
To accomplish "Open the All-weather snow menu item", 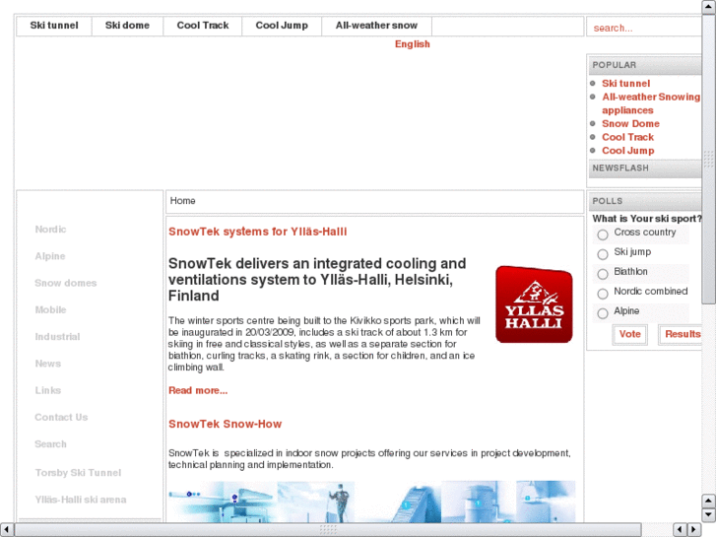I will [377, 26].
